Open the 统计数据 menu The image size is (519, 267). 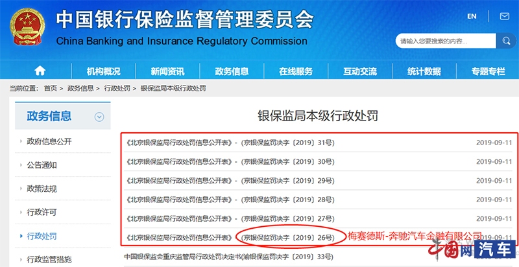(x=424, y=71)
